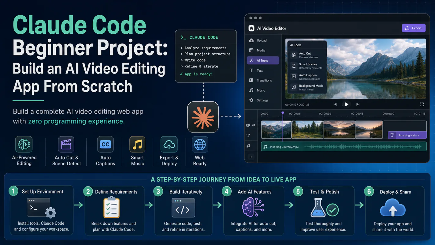
Task: Click the Define Requirements clipboard icon
Action: [x=111, y=208]
